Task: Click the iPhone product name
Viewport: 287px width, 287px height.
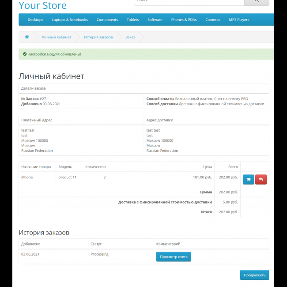Action: pyautogui.click(x=27, y=177)
